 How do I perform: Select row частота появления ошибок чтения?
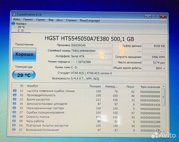pyautogui.click(x=87, y=91)
